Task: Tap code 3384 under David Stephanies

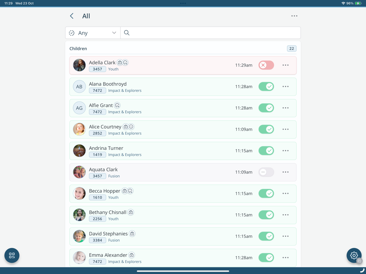Action: coord(97,240)
